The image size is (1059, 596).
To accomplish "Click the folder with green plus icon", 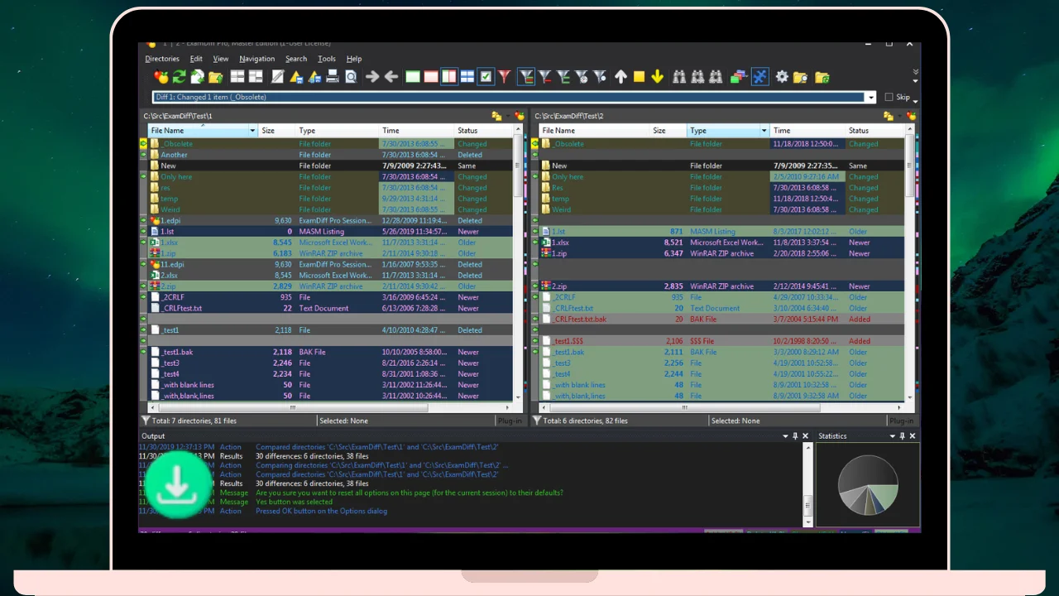I will point(822,77).
